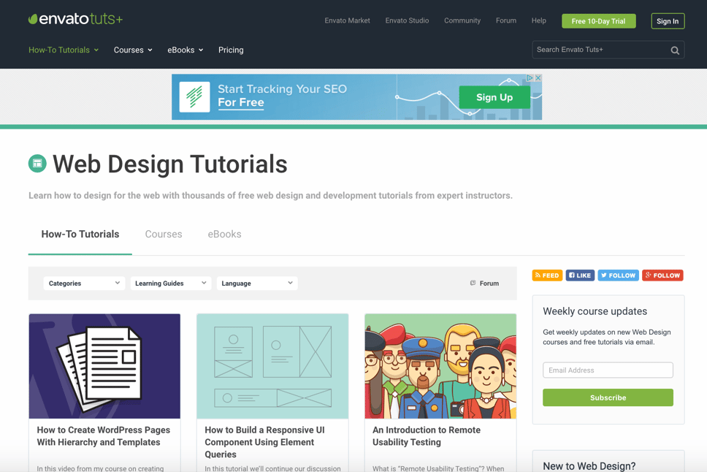Click the orange RSS Feed button
The height and width of the screenshot is (472, 707).
(x=547, y=275)
